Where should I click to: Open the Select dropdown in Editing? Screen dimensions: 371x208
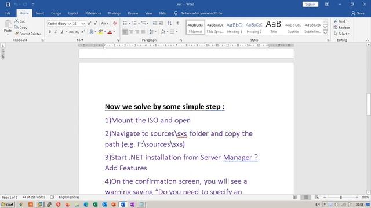point(342,34)
